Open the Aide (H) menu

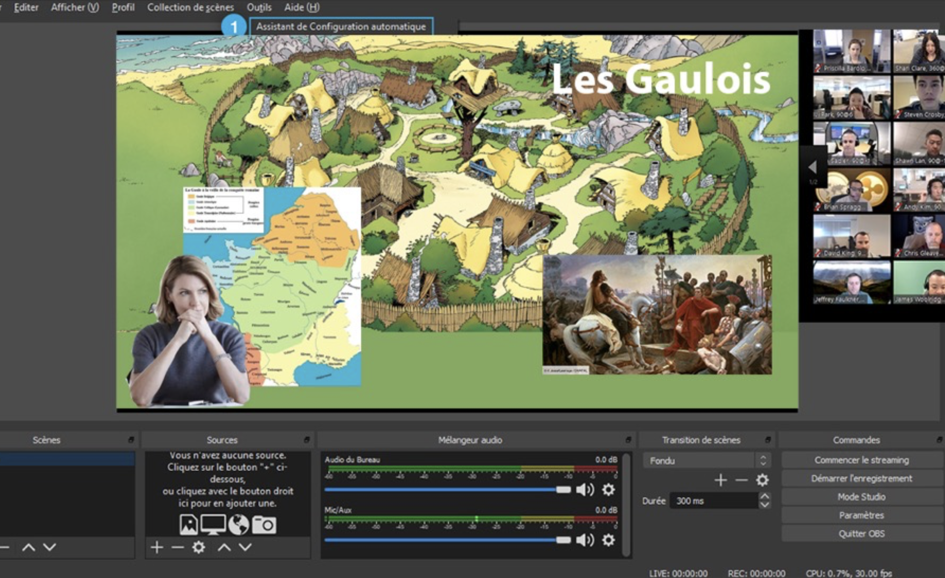pyautogui.click(x=302, y=7)
